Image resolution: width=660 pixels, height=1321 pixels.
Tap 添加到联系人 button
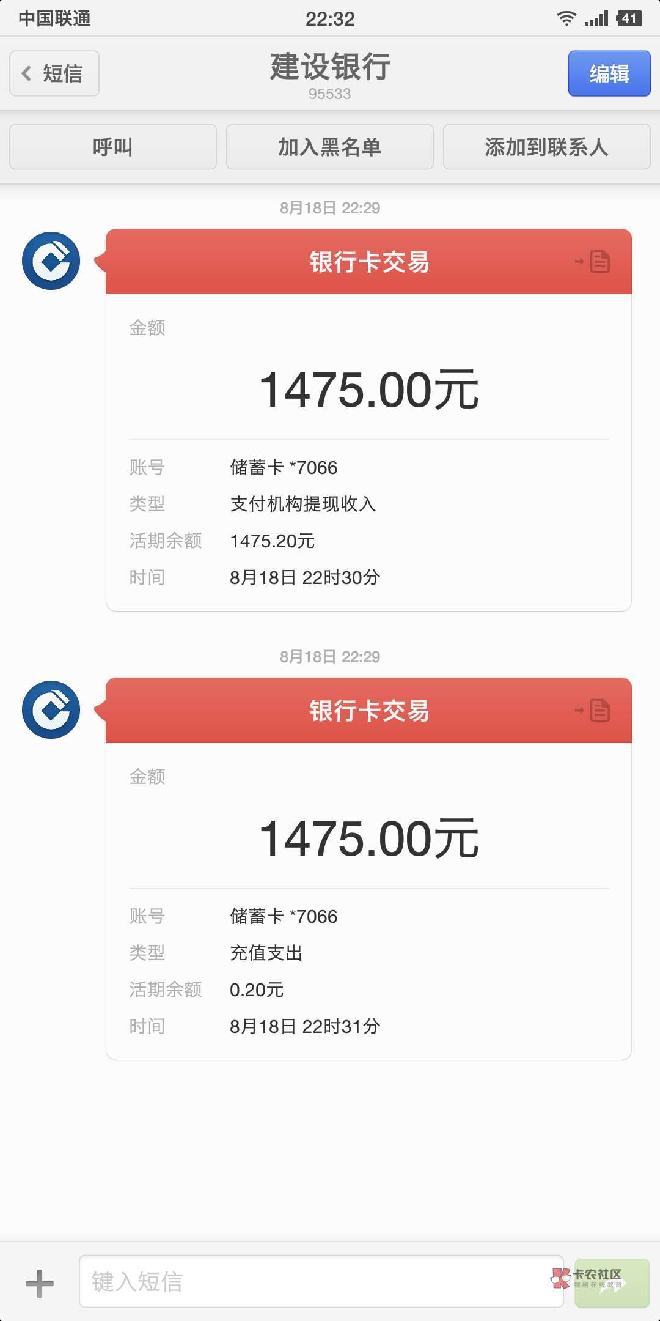(546, 147)
